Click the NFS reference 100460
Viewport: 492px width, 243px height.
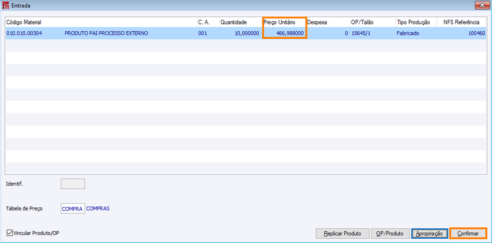[x=477, y=33]
